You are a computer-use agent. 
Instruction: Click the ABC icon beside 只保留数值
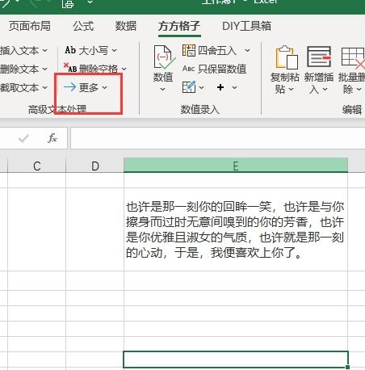point(188,69)
